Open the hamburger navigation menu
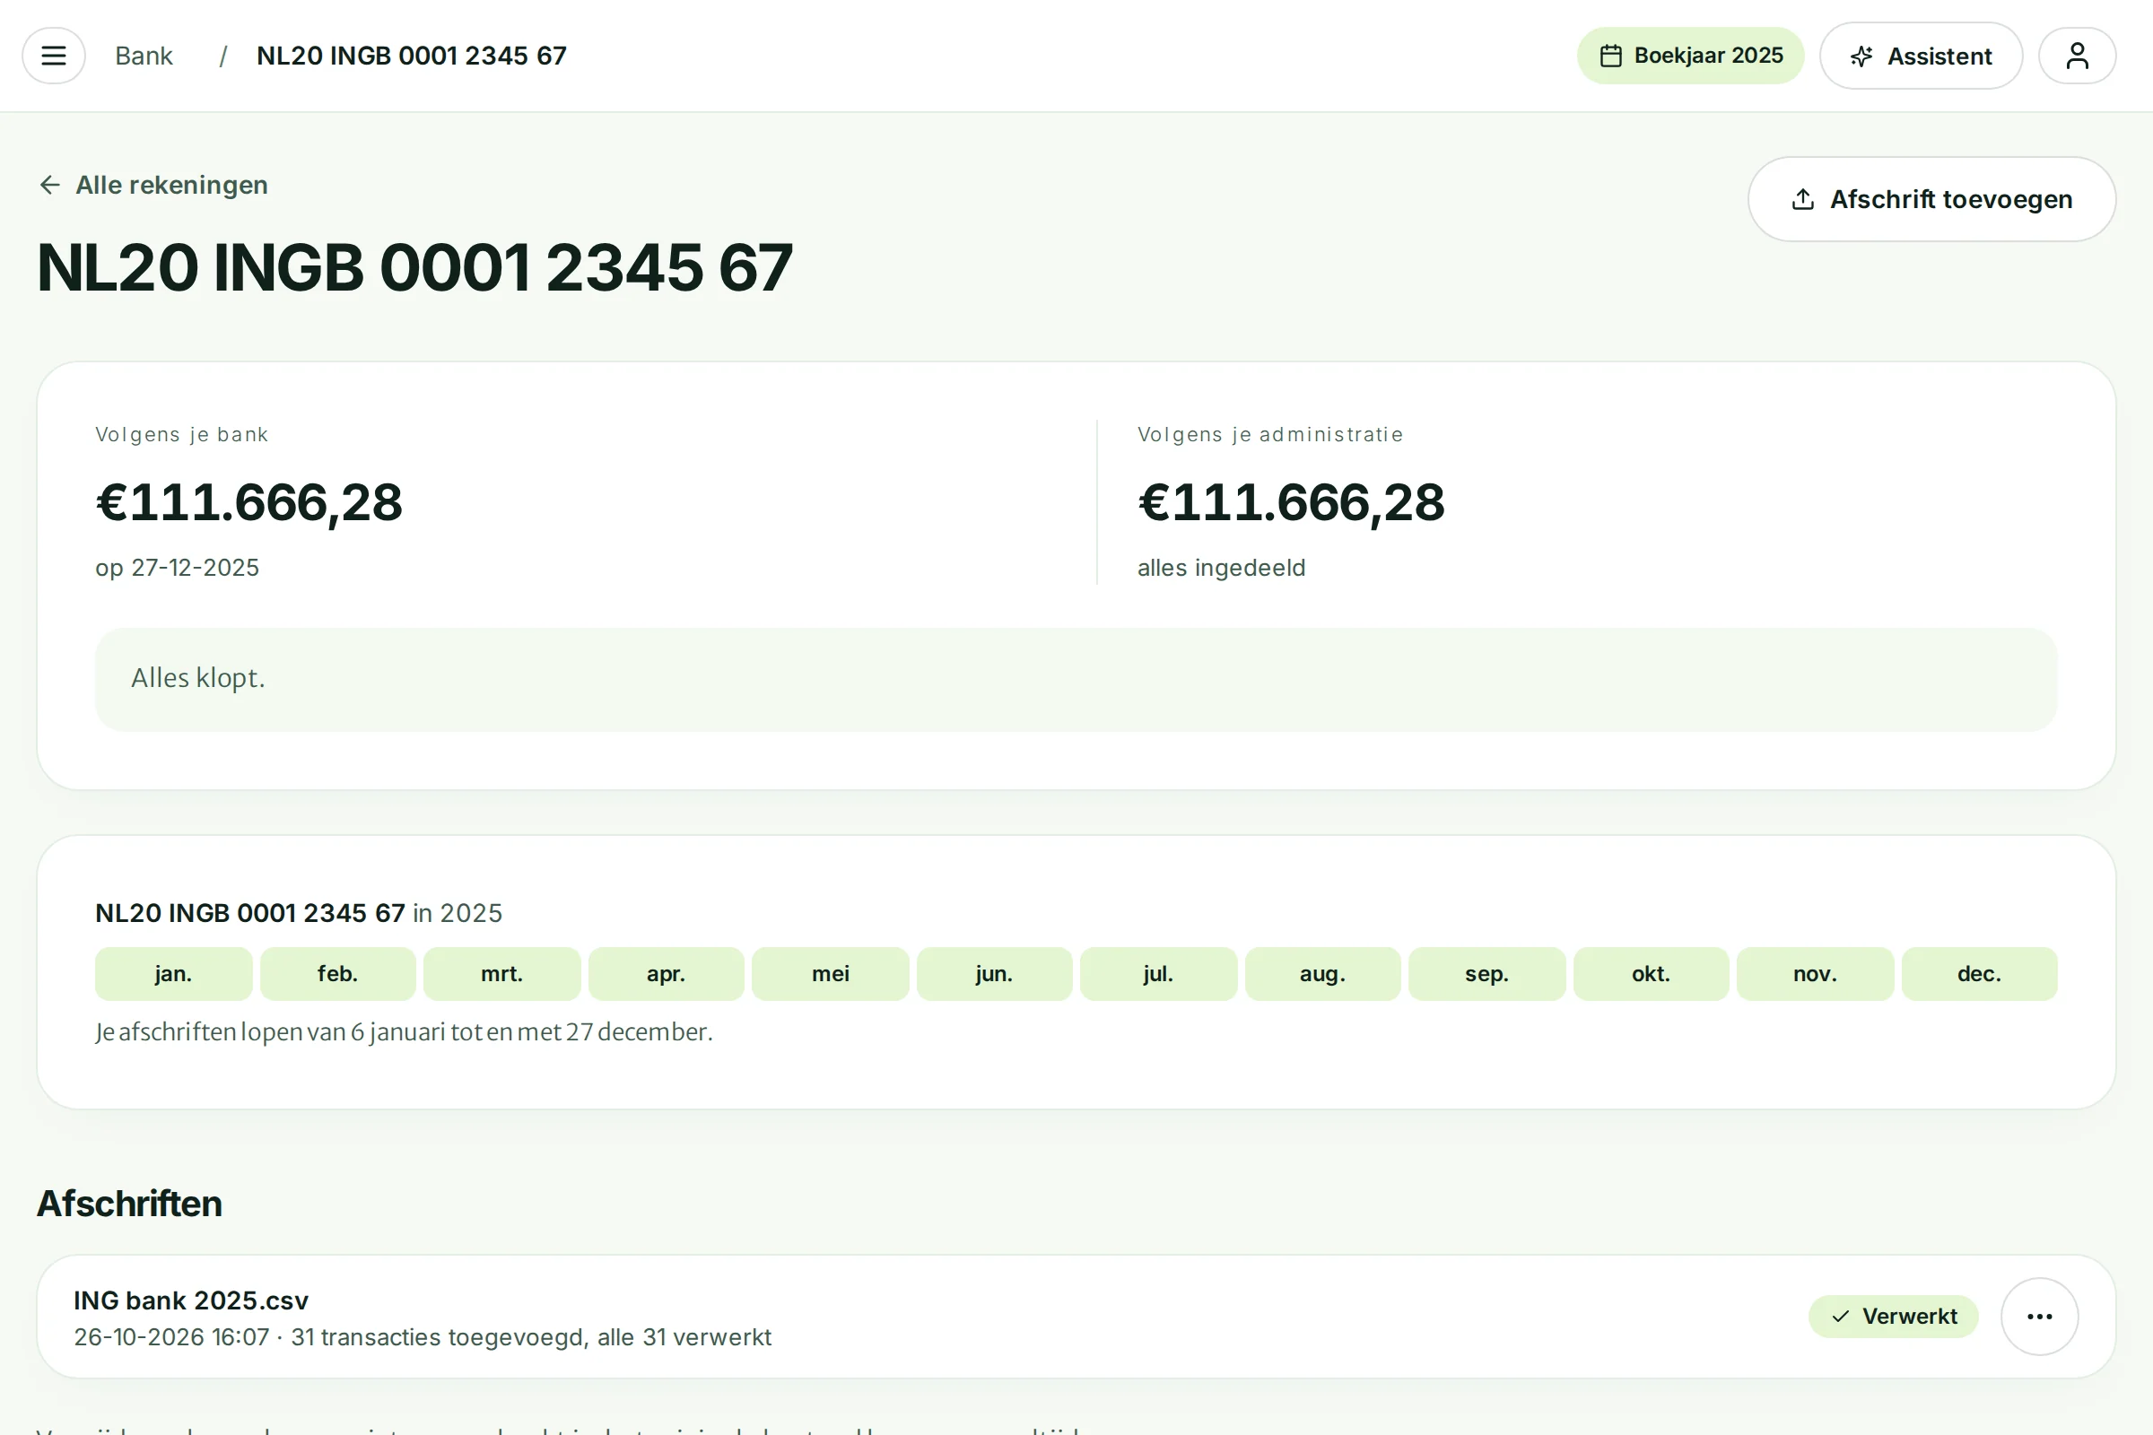The height and width of the screenshot is (1435, 2153). tap(54, 56)
